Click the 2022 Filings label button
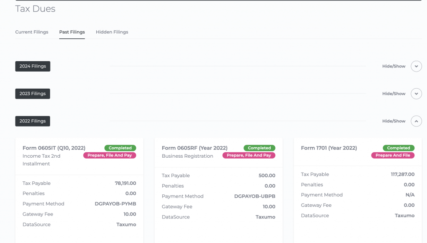This screenshot has width=427, height=243. pos(33,121)
